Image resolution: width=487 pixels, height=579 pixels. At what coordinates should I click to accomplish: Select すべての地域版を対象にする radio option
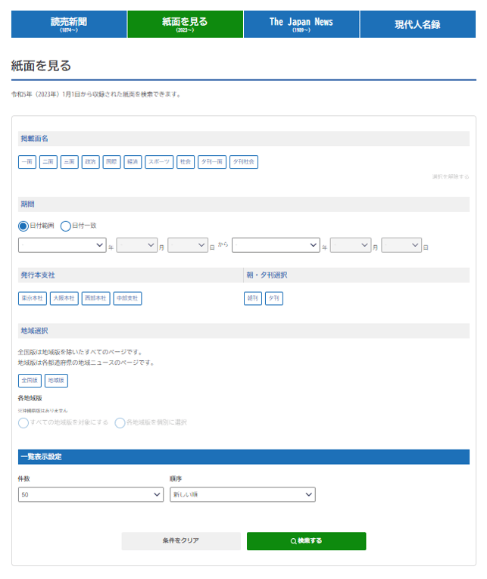23,422
